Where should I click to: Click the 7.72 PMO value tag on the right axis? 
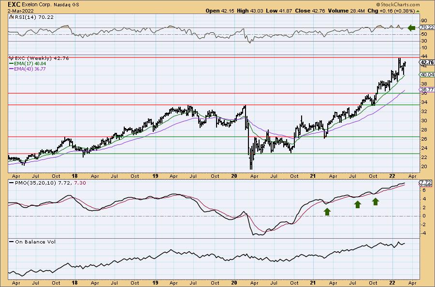[x=426, y=183]
